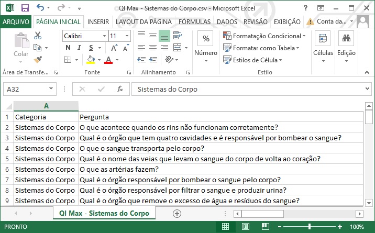
Task: Select QI Max - Sistemas do Corpo sheet tab
Action: click(x=104, y=213)
